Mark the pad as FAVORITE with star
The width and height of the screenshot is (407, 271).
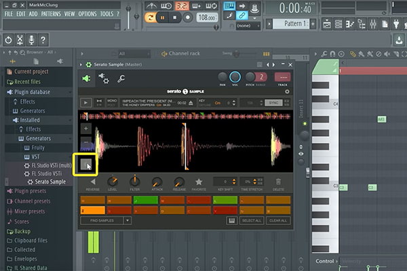click(x=199, y=182)
